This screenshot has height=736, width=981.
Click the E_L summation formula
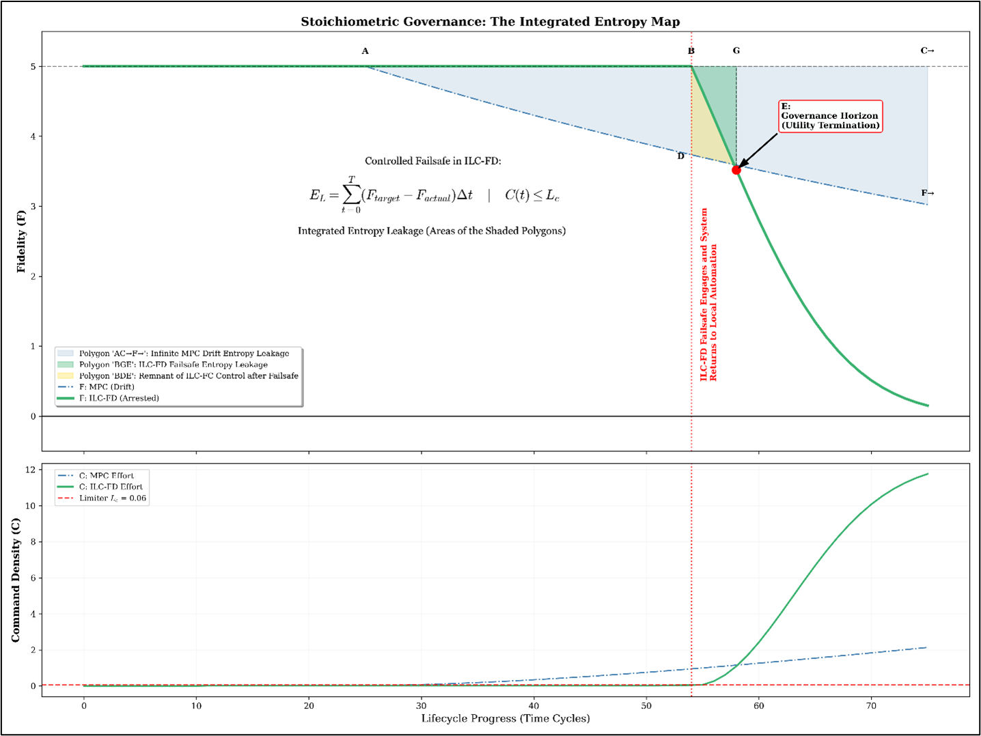tap(434, 195)
